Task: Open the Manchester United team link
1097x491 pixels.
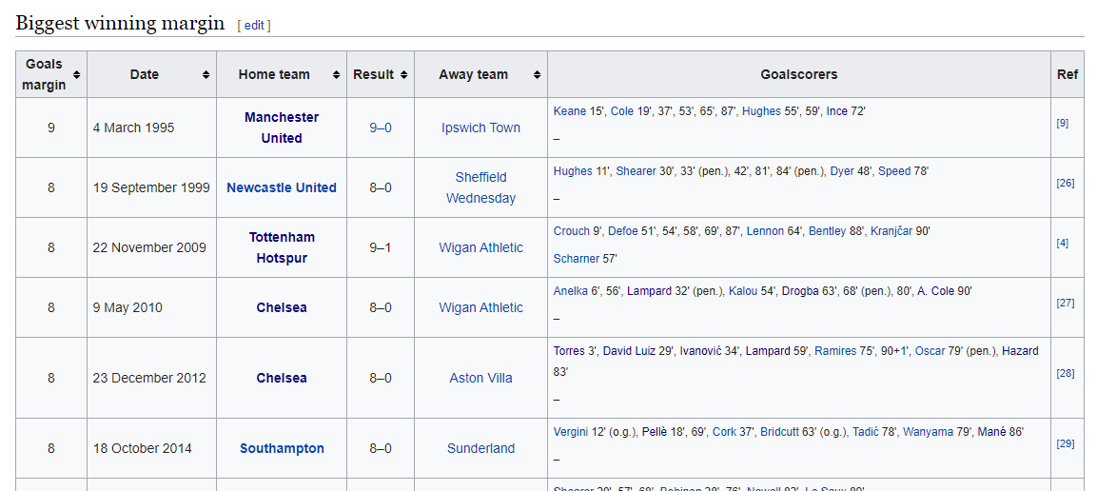Action: click(282, 128)
